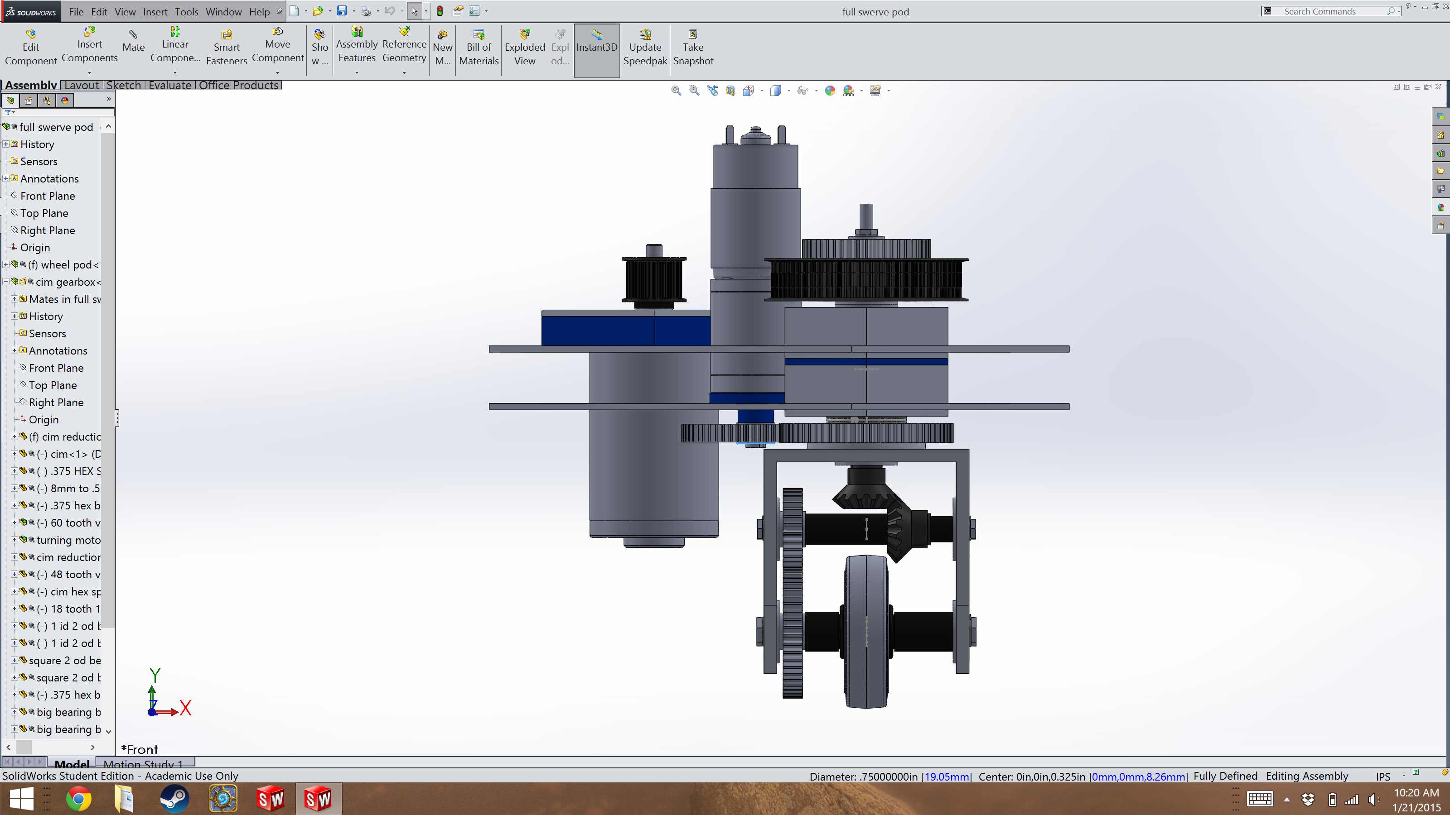
Task: Toggle the Select arrow tool
Action: pyautogui.click(x=414, y=11)
